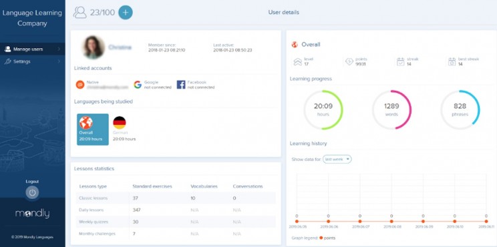Expand the Settings chevron arrow

click(59, 61)
